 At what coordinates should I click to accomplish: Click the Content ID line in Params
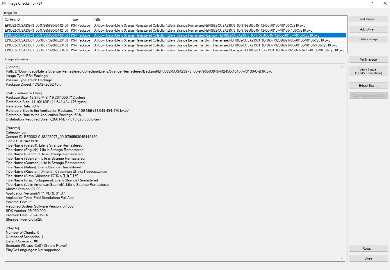52,137
